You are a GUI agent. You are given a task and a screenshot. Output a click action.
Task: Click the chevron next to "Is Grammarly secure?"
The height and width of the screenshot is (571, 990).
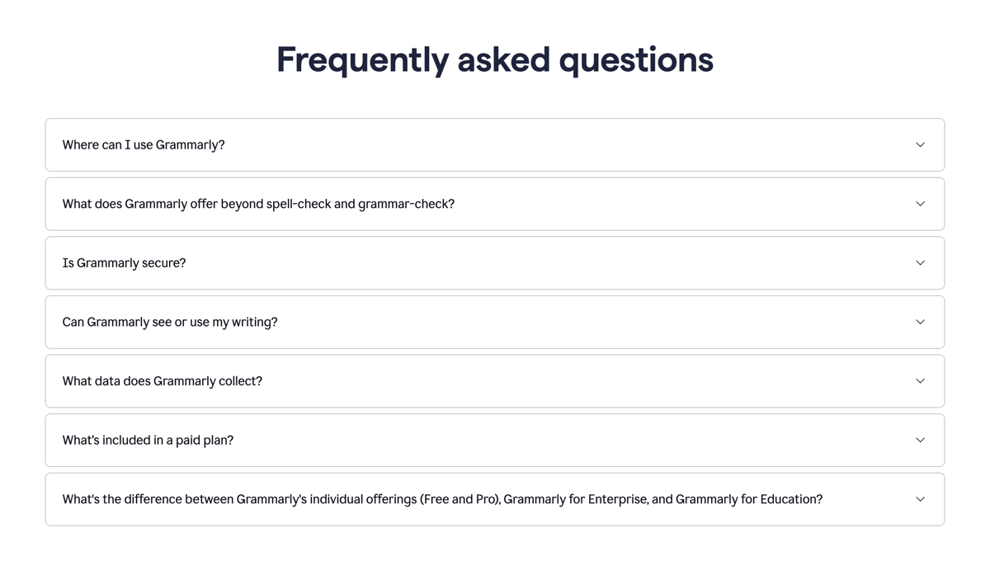[x=920, y=262]
